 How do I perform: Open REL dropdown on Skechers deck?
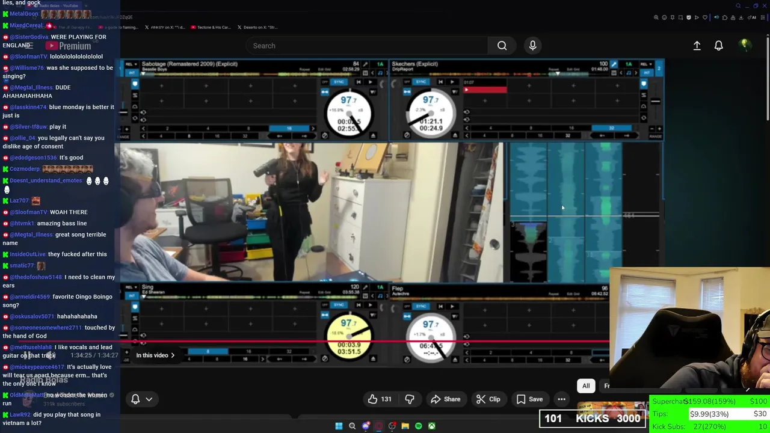pyautogui.click(x=646, y=64)
